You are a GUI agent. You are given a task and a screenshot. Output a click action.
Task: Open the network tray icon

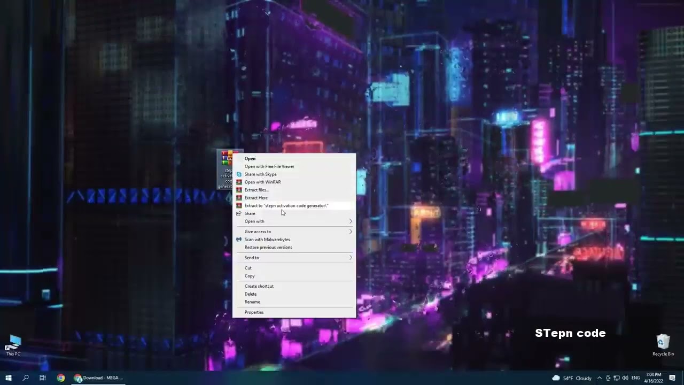617,378
